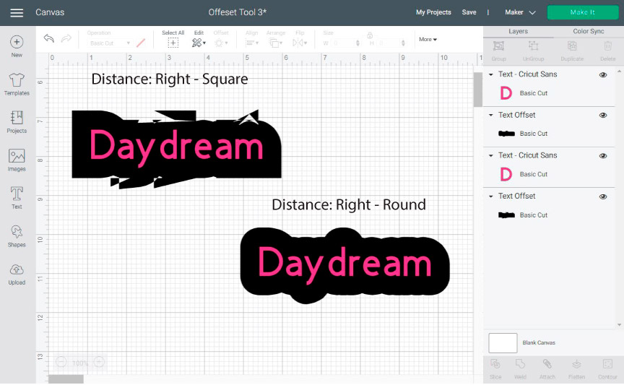The height and width of the screenshot is (385, 624).
Task: Open the Maker machine dropdown
Action: click(520, 12)
